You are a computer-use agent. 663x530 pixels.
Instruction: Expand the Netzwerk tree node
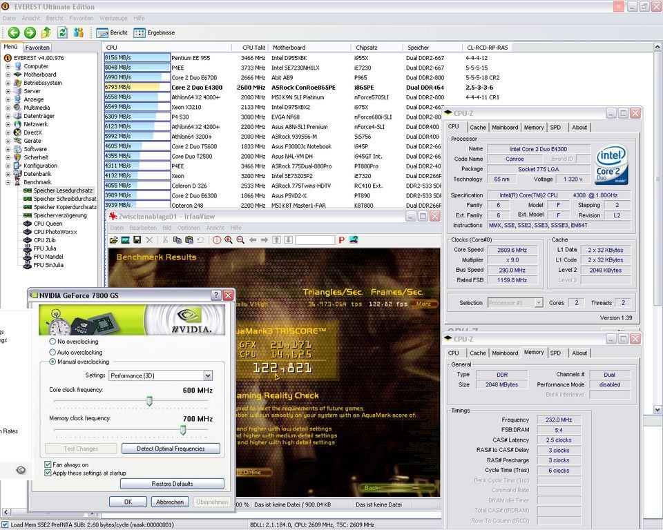pyautogui.click(x=8, y=124)
